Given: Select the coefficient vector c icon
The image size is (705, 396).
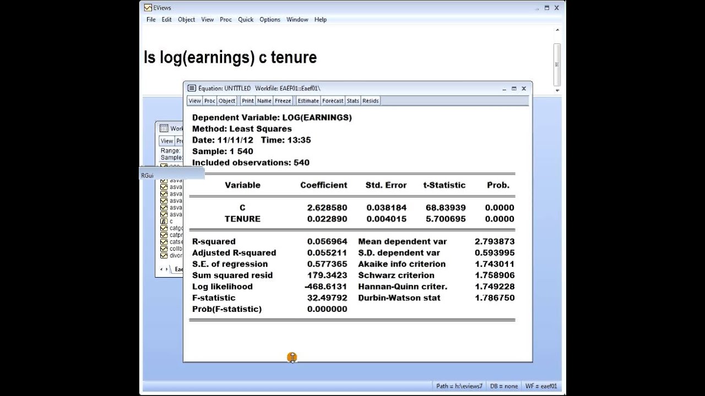Looking at the screenshot, I should [x=164, y=221].
